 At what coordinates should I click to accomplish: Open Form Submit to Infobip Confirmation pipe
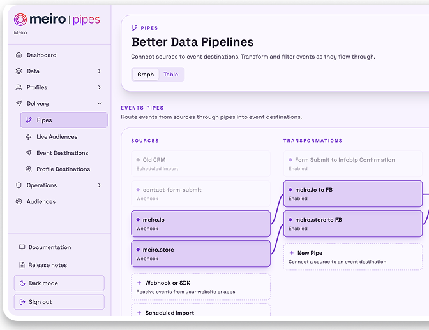point(353,164)
